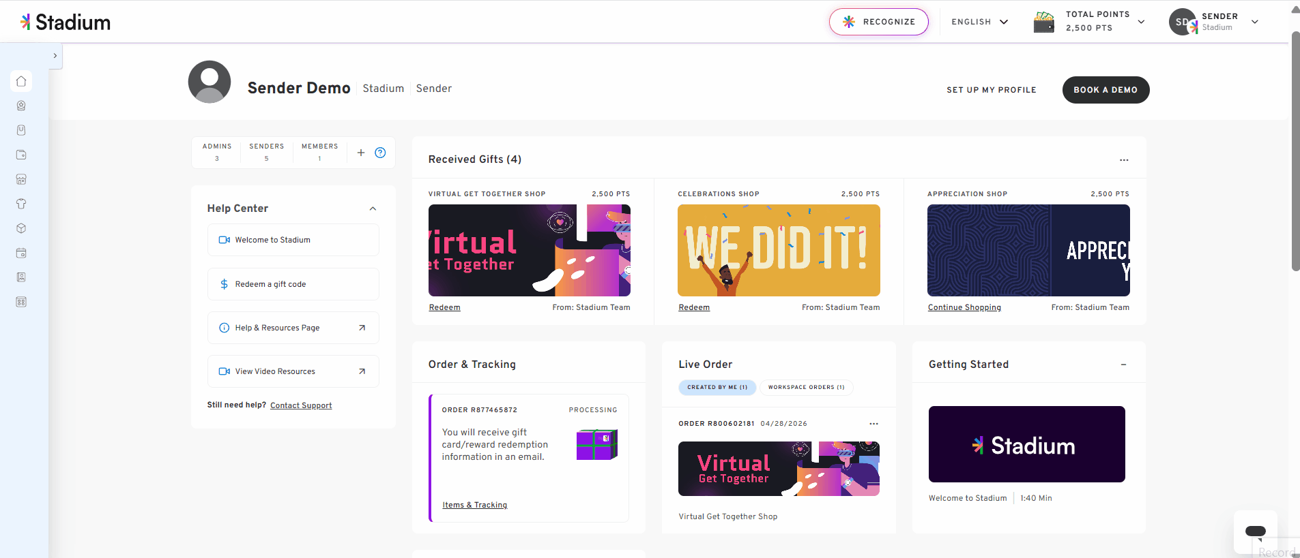The image size is (1300, 558).
Task: Click Set Up My Profile
Action: tap(992, 90)
